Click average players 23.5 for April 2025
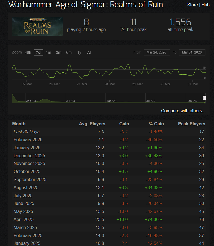The width and height of the screenshot is (214, 246). (x=100, y=219)
